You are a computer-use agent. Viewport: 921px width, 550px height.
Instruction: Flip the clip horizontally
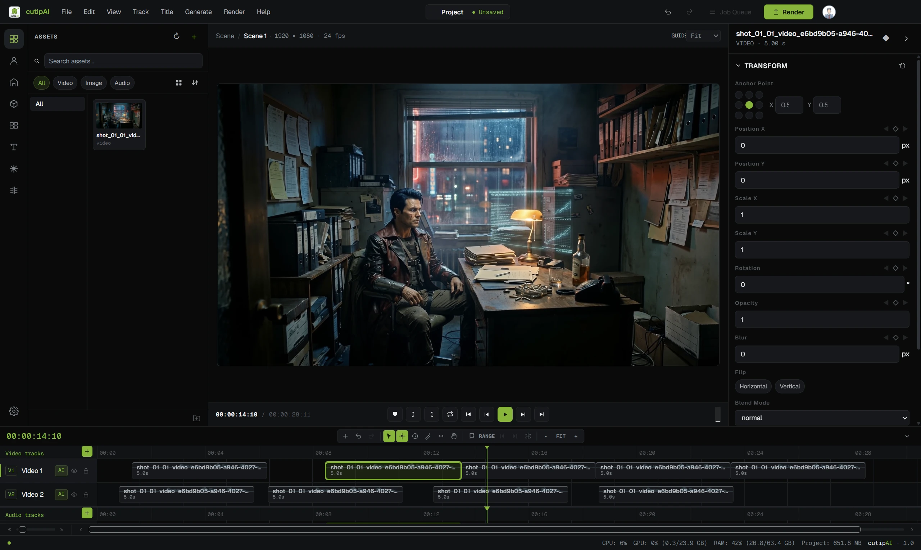(x=753, y=386)
